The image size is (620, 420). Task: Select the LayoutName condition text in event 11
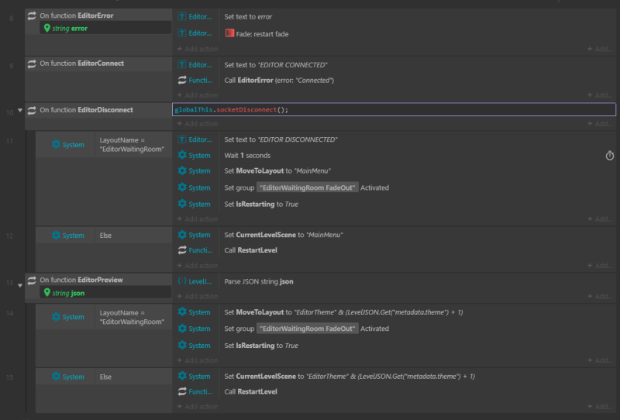(x=132, y=144)
